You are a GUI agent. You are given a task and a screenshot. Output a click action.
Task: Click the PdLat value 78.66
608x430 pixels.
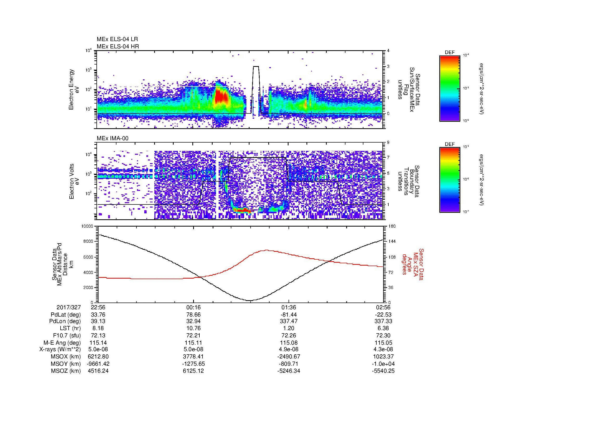click(x=194, y=315)
